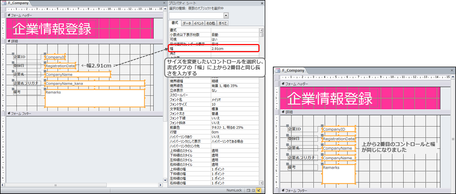Select the Remarks text box in the left form

(x=95, y=98)
